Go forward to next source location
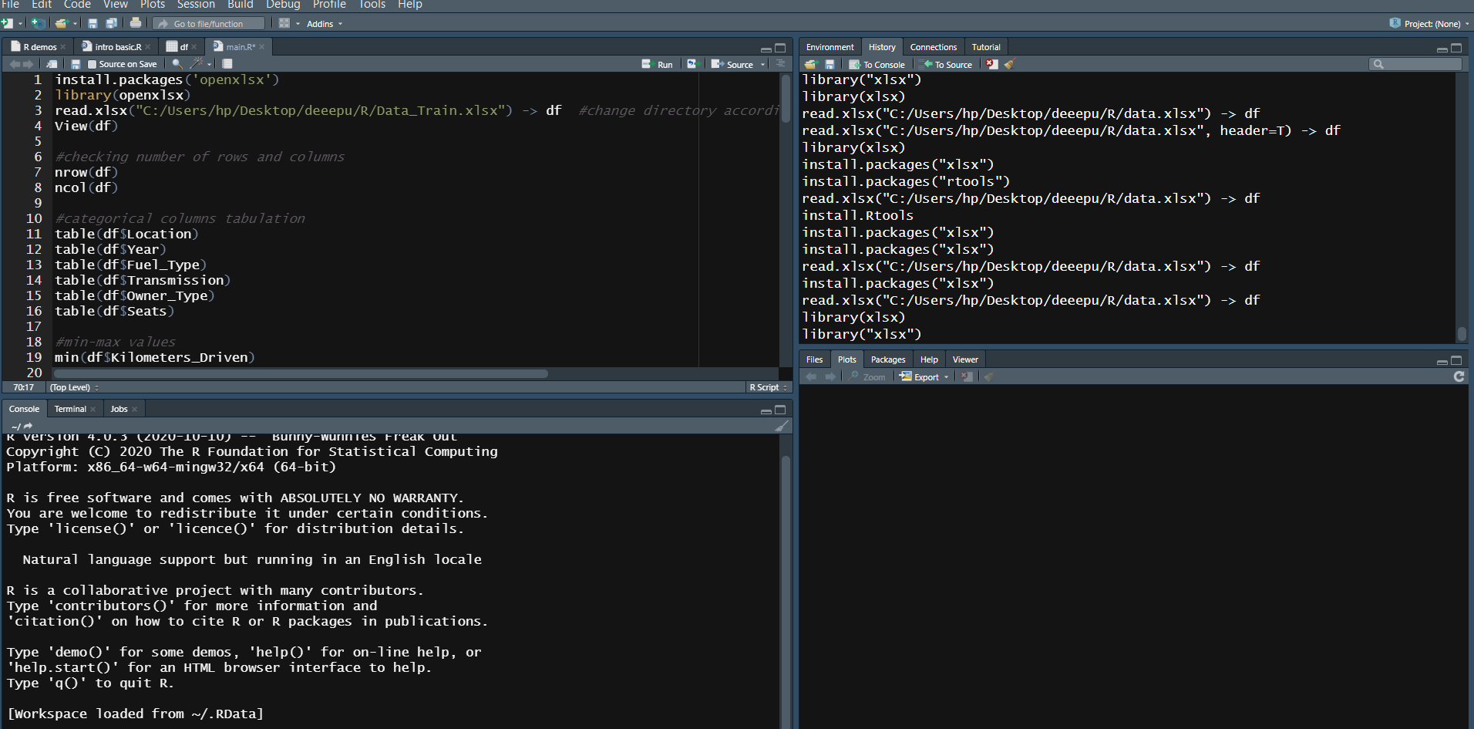 [29, 64]
